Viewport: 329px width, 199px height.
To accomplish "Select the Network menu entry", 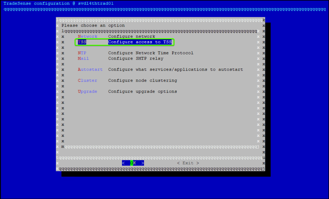I will (116, 36).
